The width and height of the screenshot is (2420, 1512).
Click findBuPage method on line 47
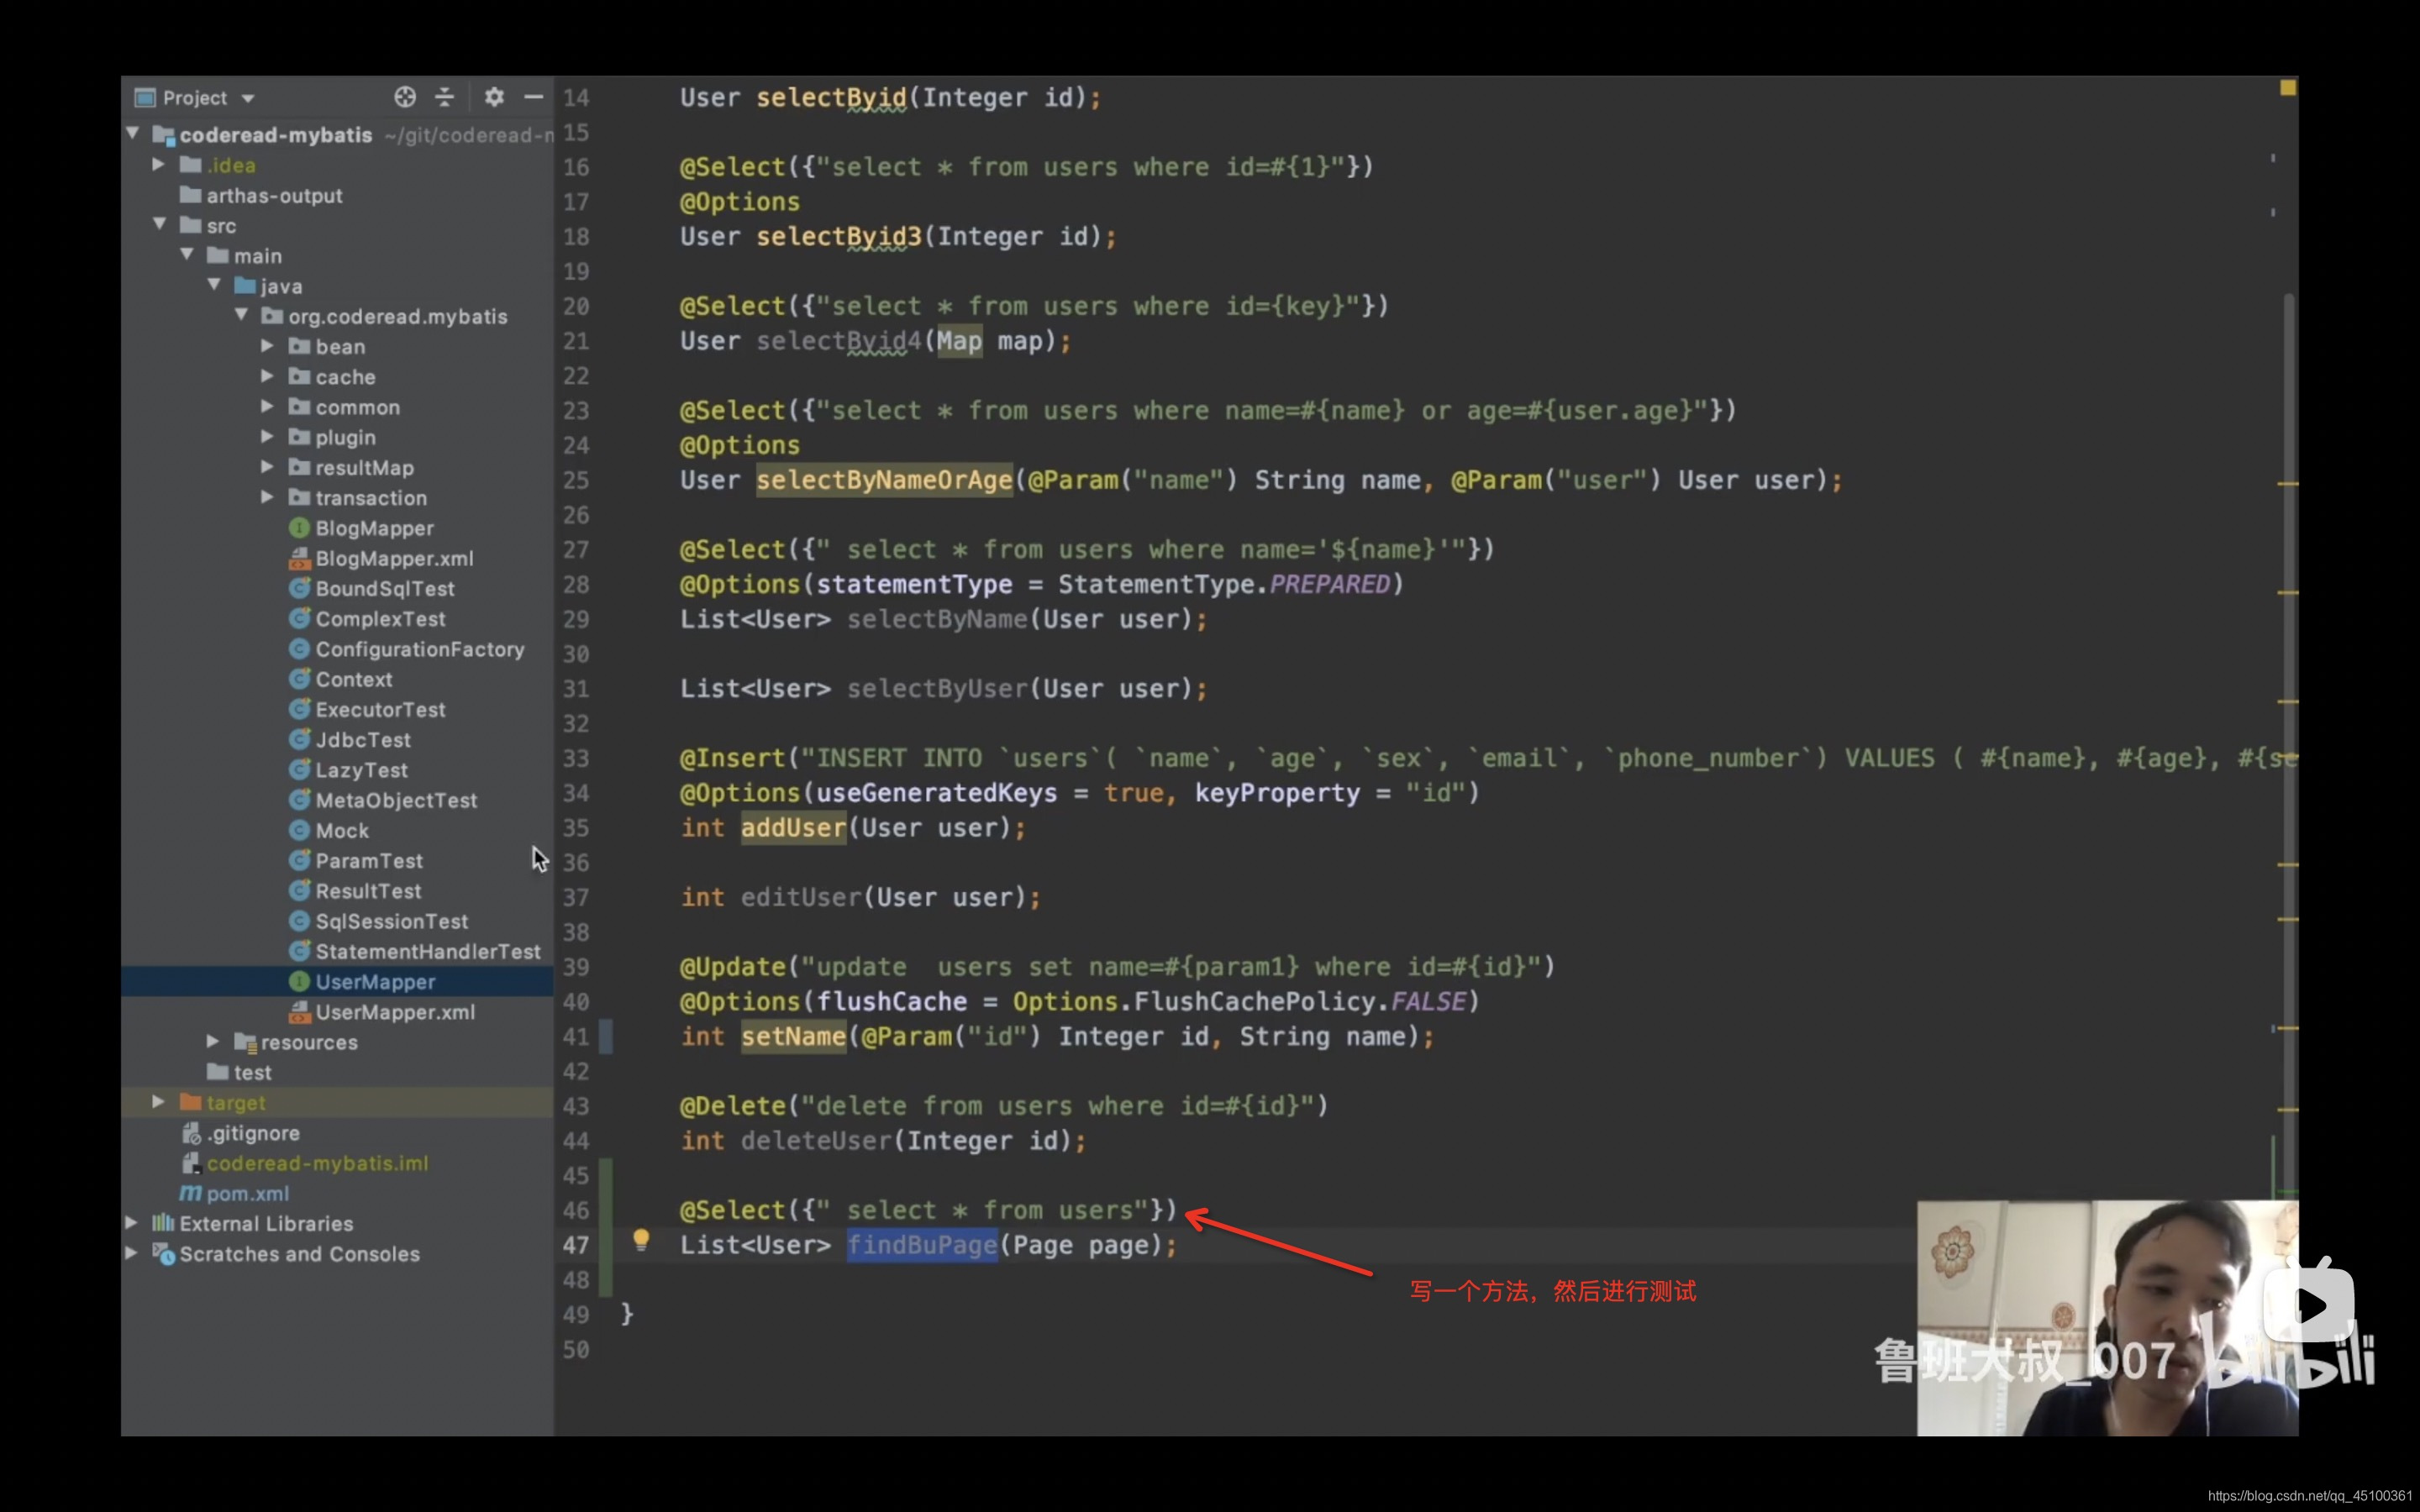pos(922,1244)
